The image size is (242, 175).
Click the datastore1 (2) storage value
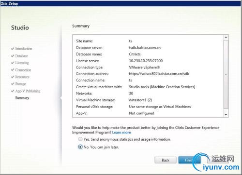140,100
